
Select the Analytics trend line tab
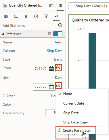[x=56, y=17]
